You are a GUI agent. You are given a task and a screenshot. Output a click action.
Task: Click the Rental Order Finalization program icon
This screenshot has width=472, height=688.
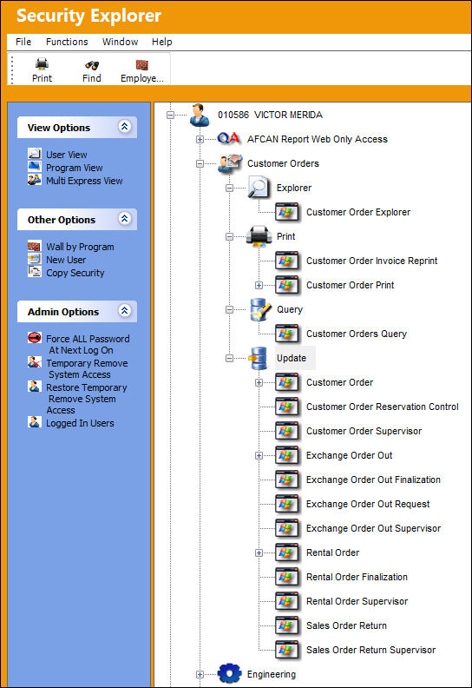click(x=287, y=577)
